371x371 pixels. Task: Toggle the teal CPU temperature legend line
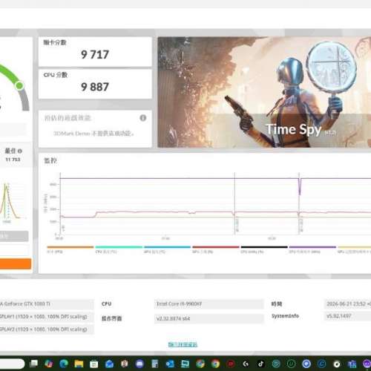coord(119,247)
